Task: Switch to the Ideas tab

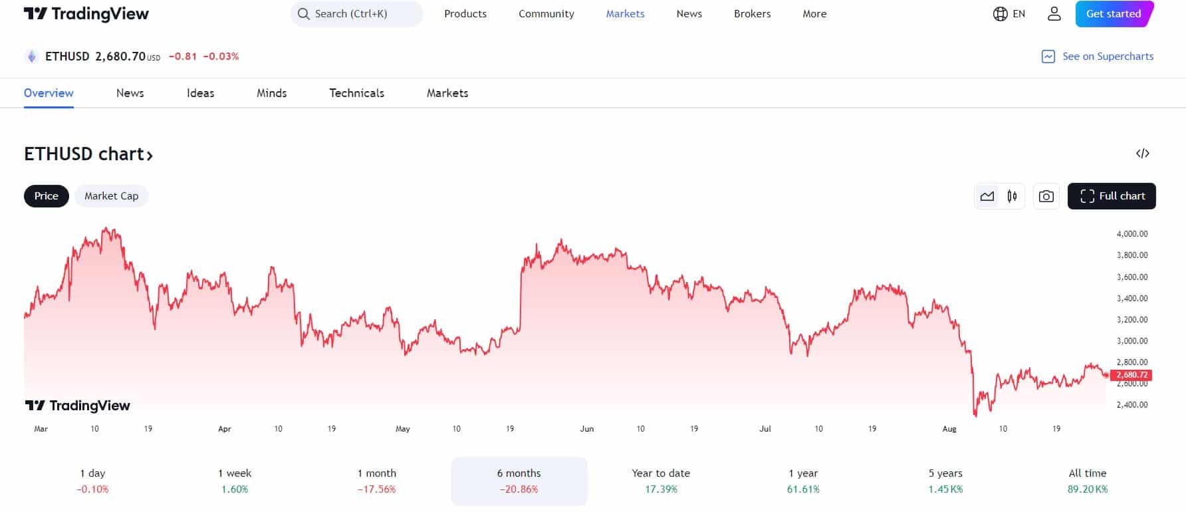Action: point(200,93)
